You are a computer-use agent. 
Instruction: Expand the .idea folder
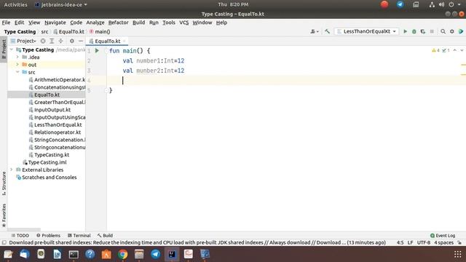(17, 57)
